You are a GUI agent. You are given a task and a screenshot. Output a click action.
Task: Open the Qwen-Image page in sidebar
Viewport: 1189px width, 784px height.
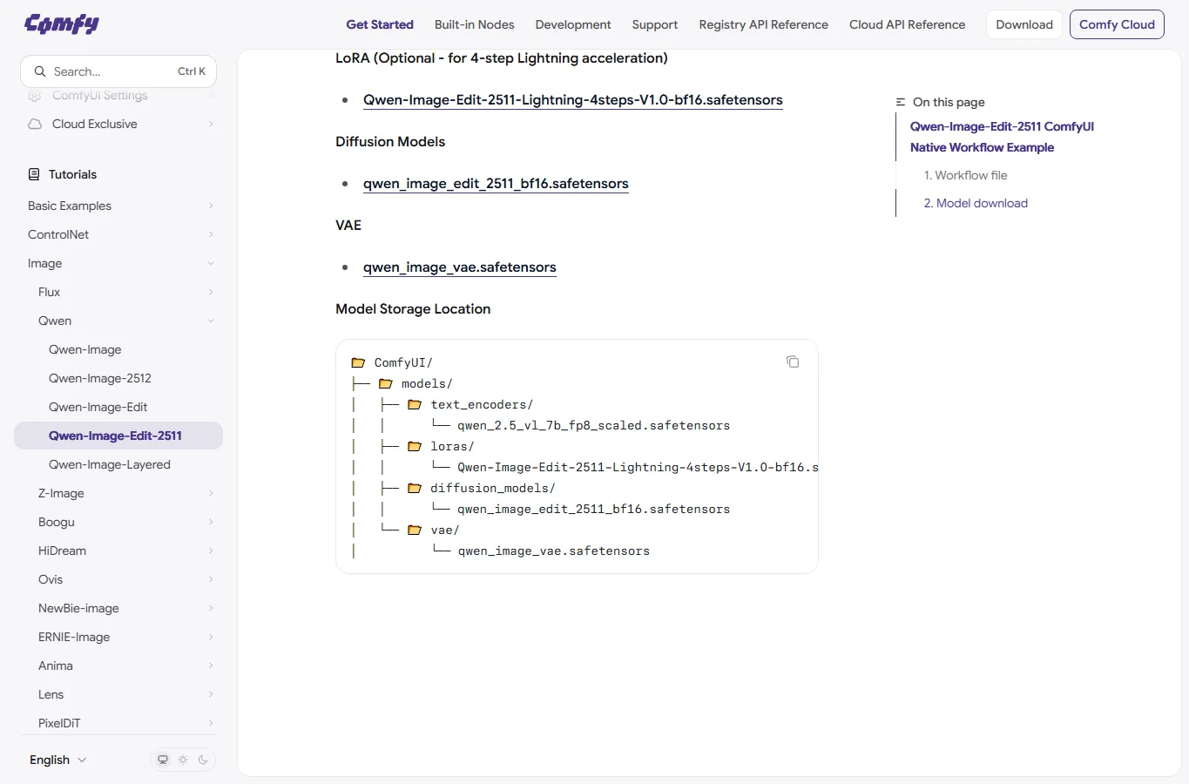(x=85, y=349)
